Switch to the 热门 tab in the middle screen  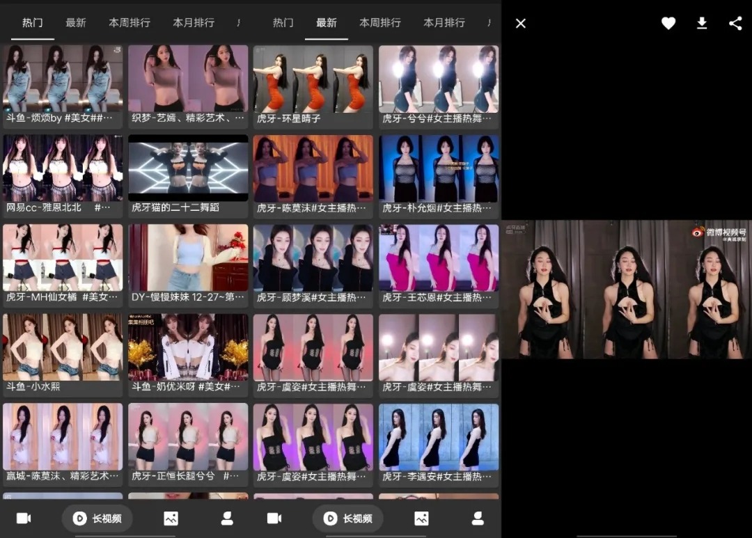pyautogui.click(x=283, y=23)
